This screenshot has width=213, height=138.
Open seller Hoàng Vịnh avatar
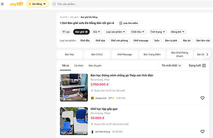93,98
